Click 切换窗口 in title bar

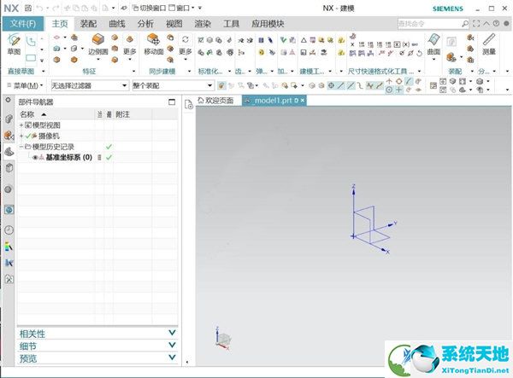(x=149, y=8)
